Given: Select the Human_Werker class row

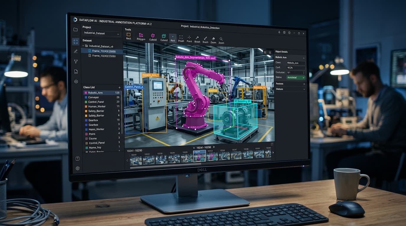Looking at the screenshot, I should 102,107.
